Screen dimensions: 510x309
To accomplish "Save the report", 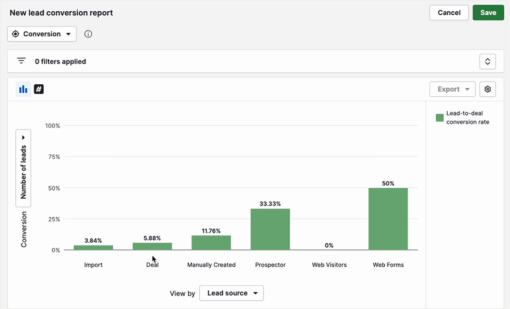I will tap(488, 12).
